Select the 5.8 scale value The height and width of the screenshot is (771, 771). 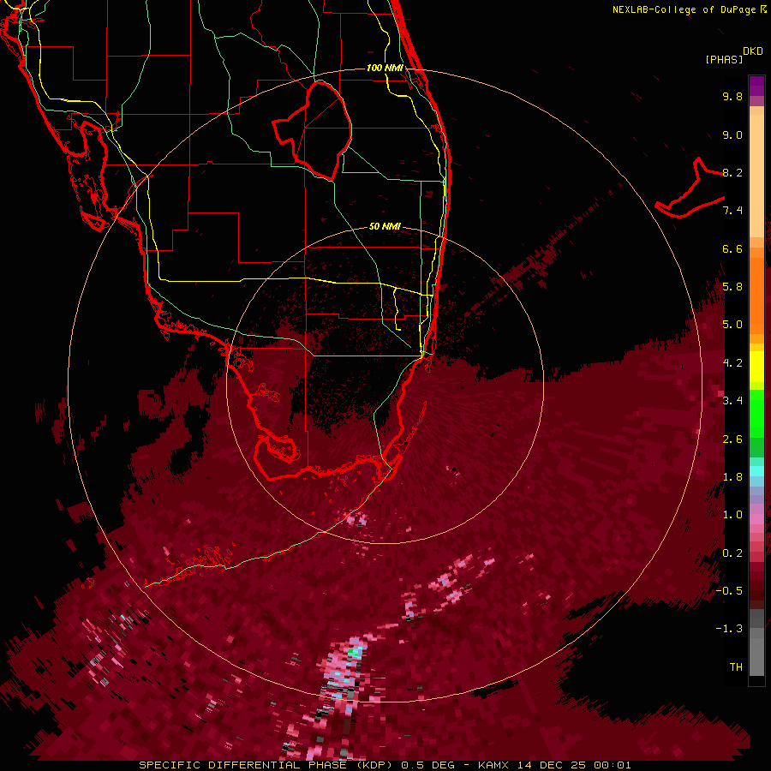coord(732,287)
